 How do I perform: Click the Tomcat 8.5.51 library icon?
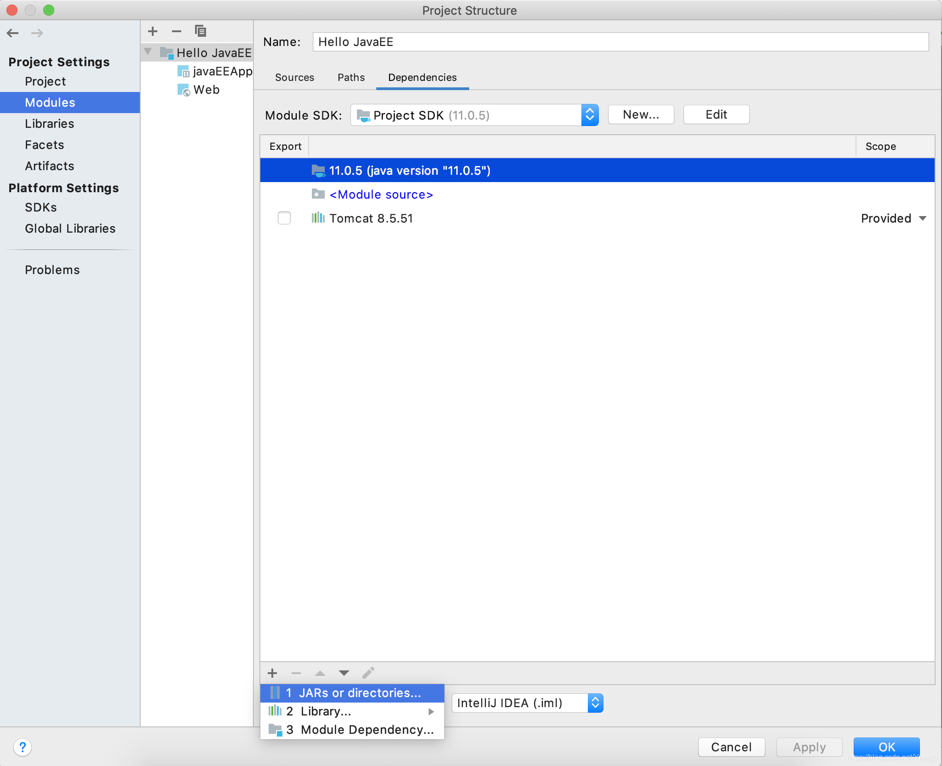coord(318,218)
